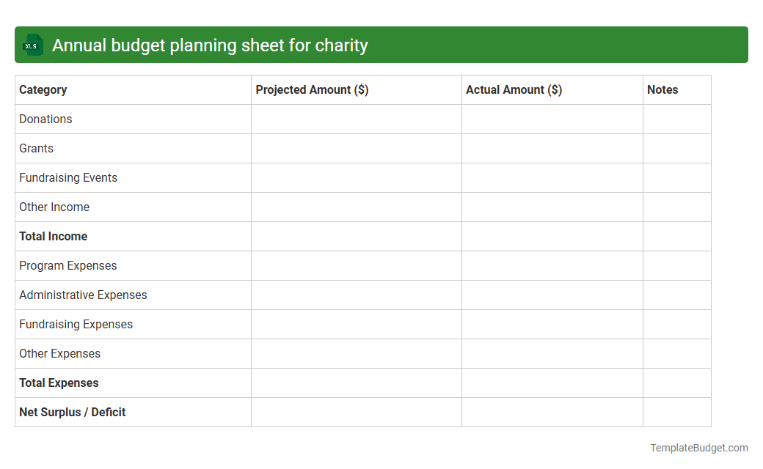Viewport: 763px width, 469px height.
Task: Select the Grants category cell
Action: pos(36,148)
